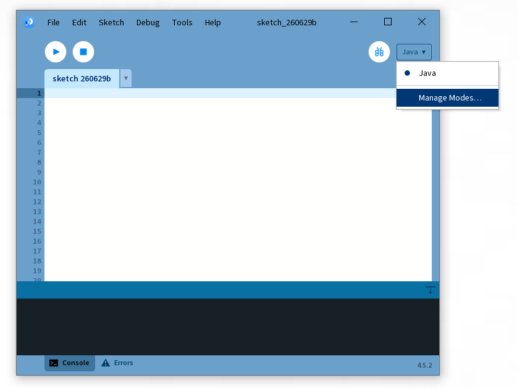Viewport: 517px width, 388px height.
Task: Click the version number 4.5.2
Action: click(x=424, y=365)
